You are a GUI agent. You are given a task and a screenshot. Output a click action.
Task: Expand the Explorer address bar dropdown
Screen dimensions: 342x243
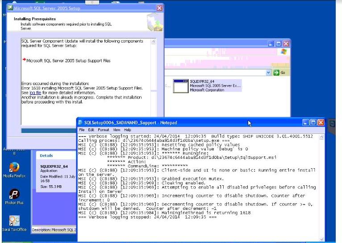coord(268,72)
